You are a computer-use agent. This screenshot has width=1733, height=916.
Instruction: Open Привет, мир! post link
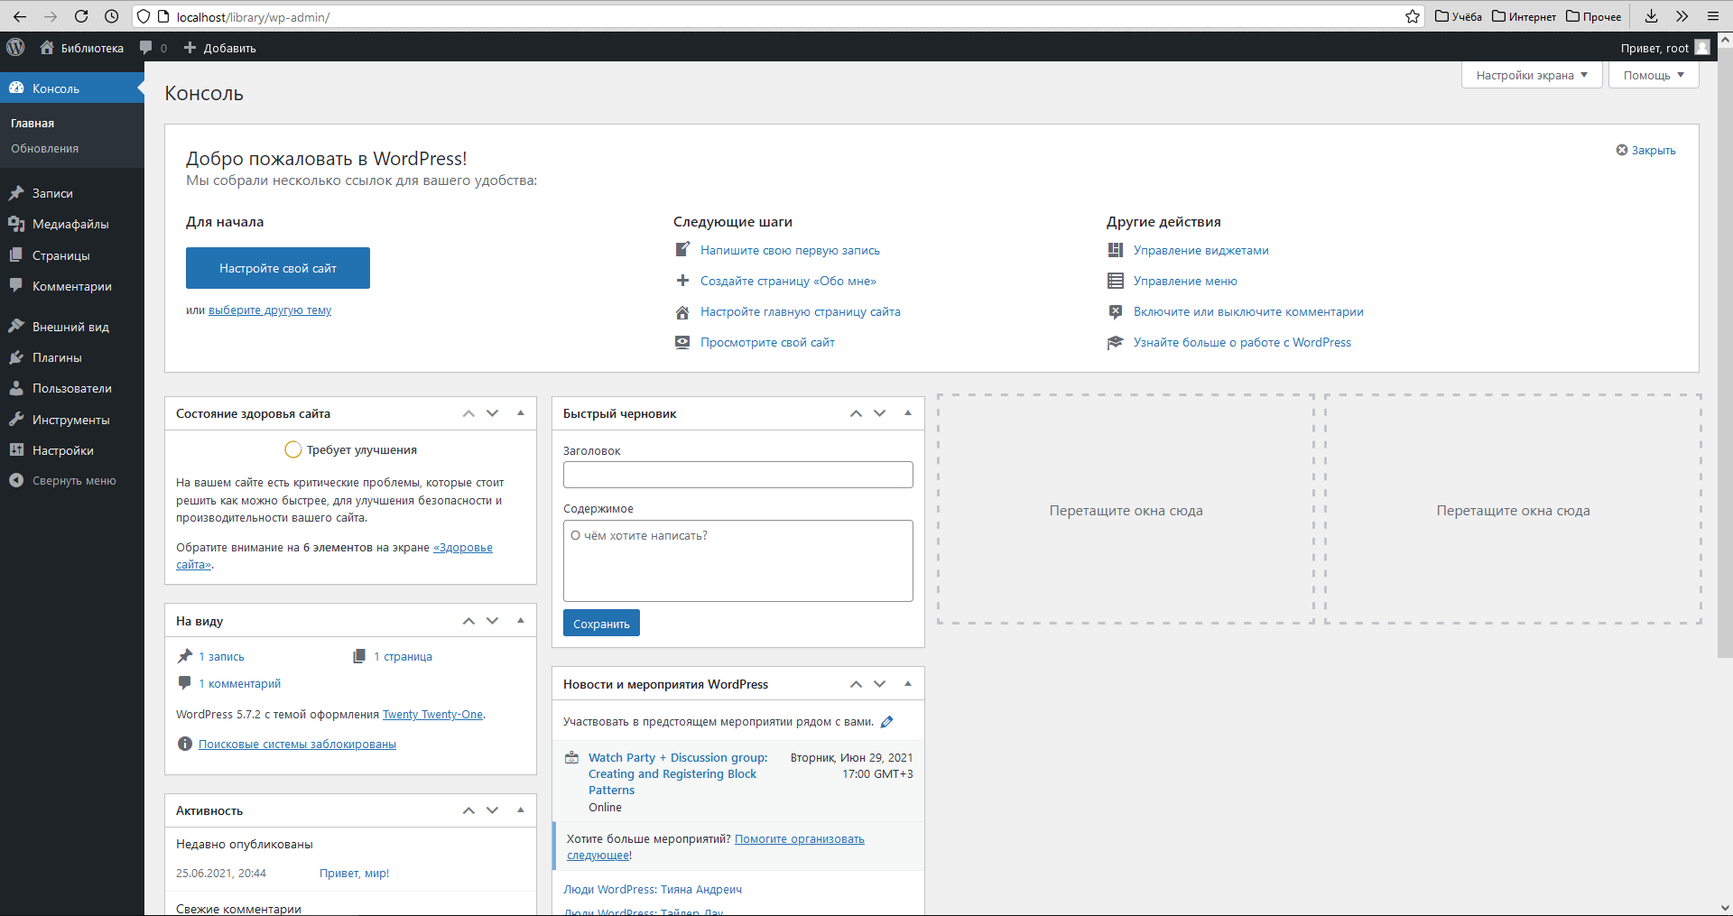pos(354,874)
